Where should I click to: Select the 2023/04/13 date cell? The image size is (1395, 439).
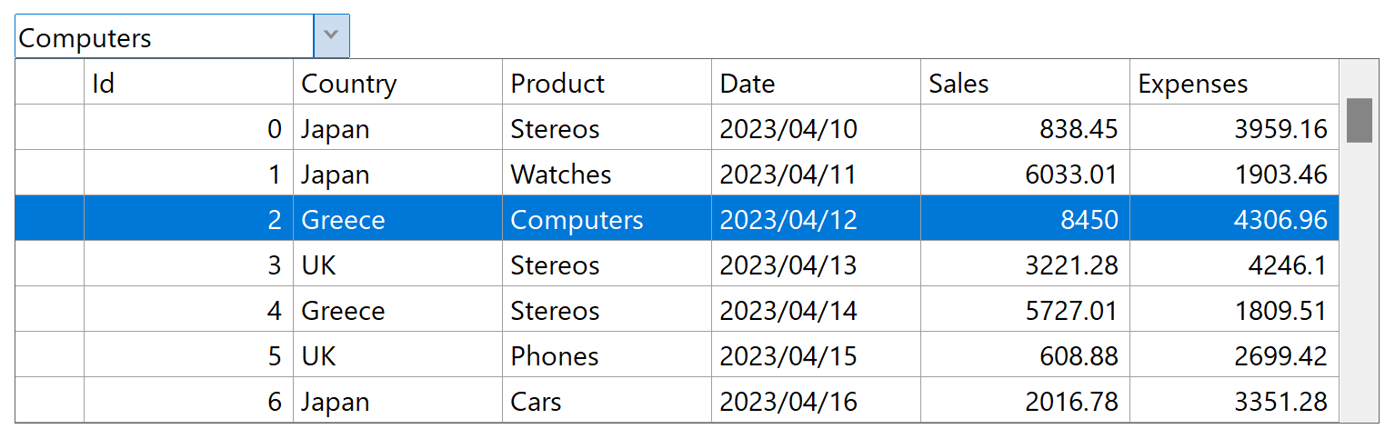tap(816, 264)
